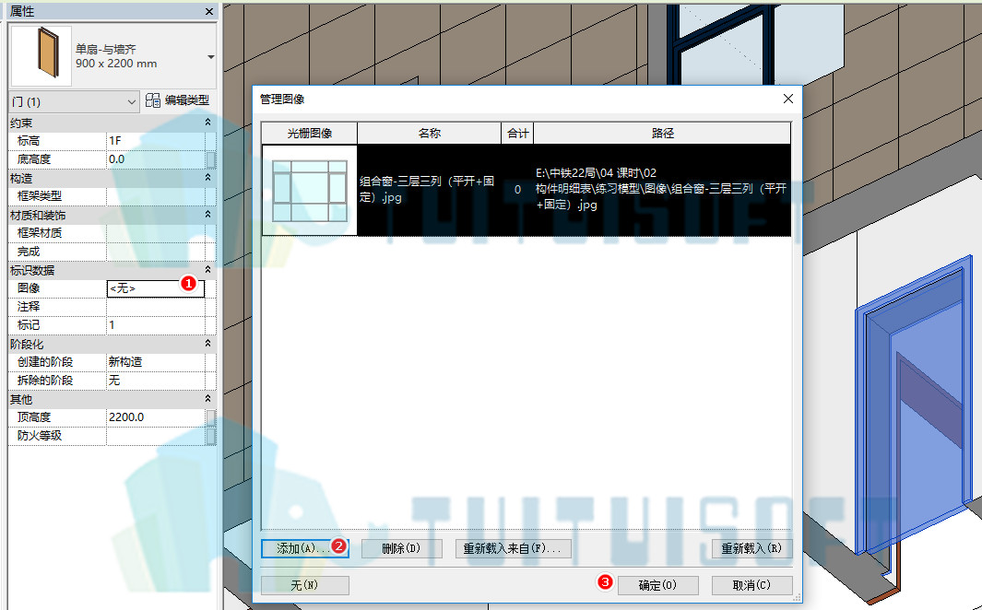Click the door type preview thumbnail
Image resolution: width=982 pixels, height=610 pixels.
(x=42, y=56)
